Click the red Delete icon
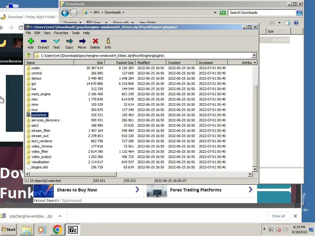The height and width of the screenshot is (236, 315). 95,43
